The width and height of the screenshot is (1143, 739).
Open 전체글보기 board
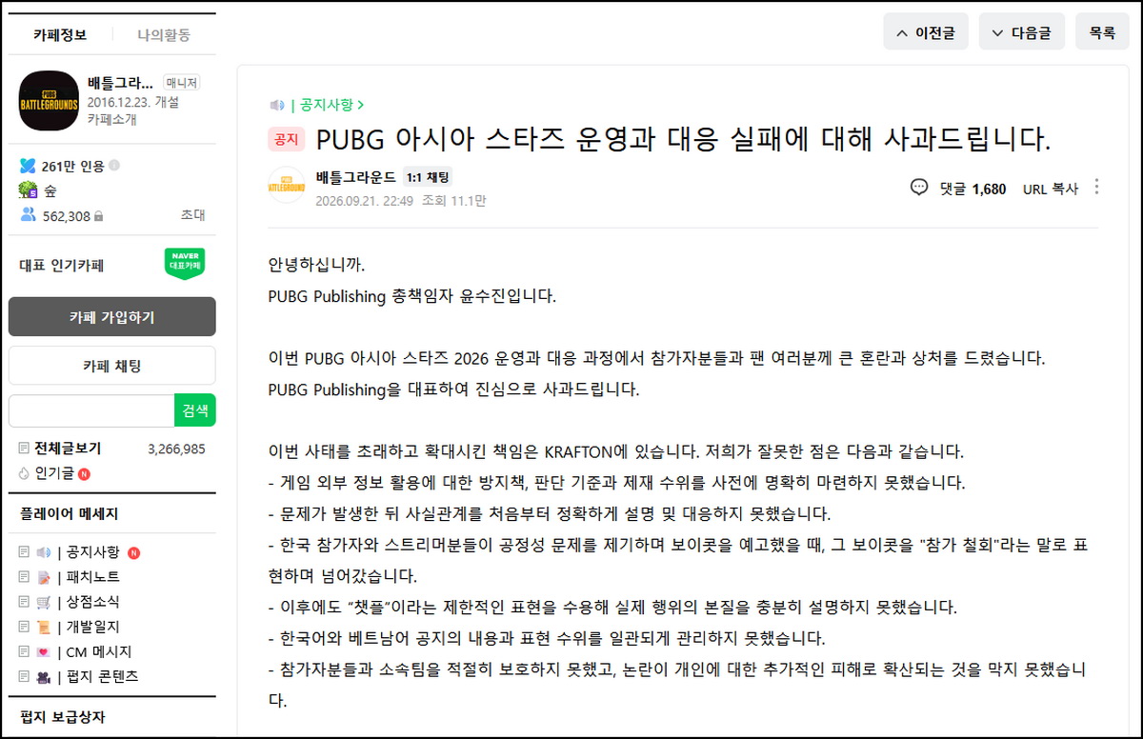point(68,449)
